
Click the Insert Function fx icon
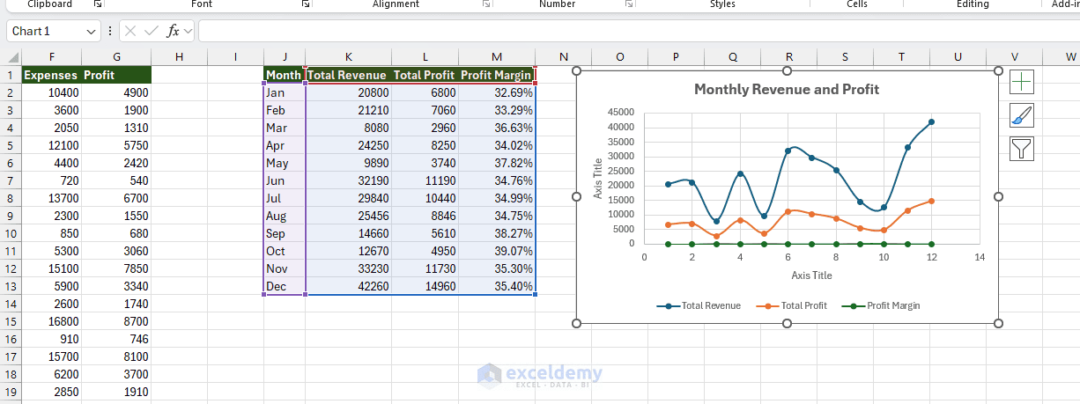pyautogui.click(x=174, y=31)
